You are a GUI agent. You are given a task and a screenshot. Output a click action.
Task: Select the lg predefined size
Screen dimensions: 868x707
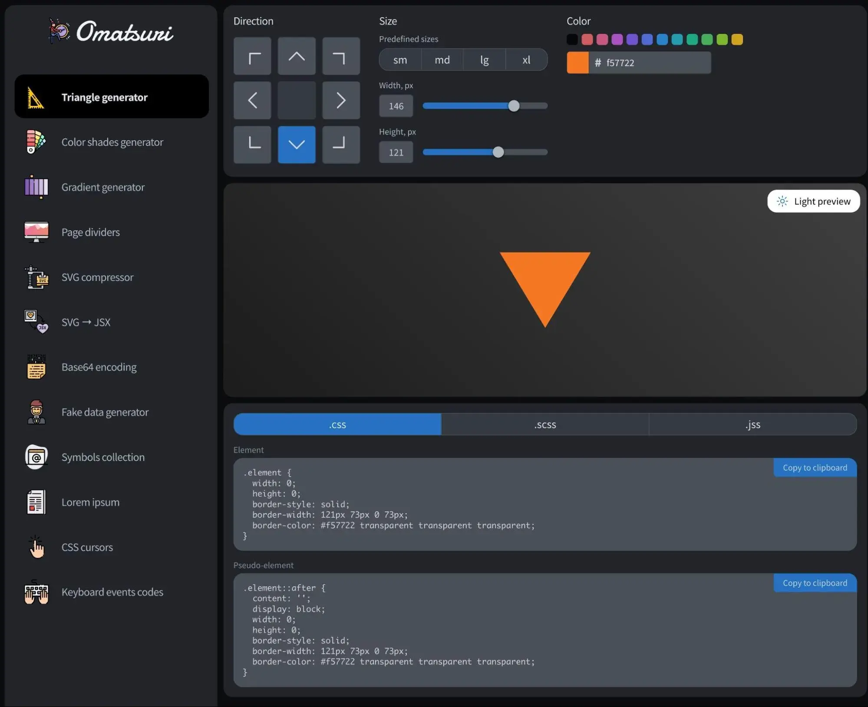[x=485, y=60]
